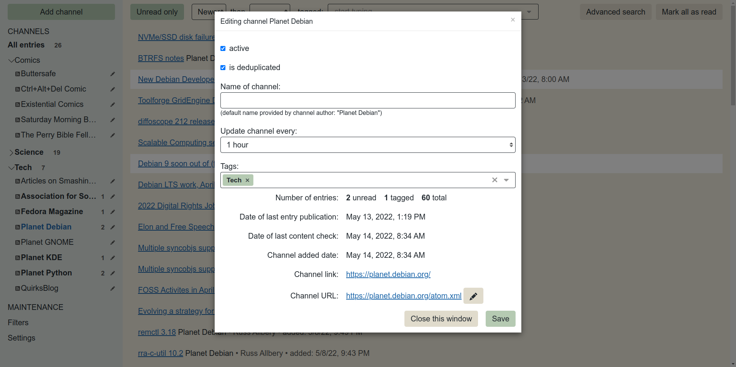The height and width of the screenshot is (367, 736).
Task: Click the feed icon beside Fedora Magazine
Action: coord(18,212)
